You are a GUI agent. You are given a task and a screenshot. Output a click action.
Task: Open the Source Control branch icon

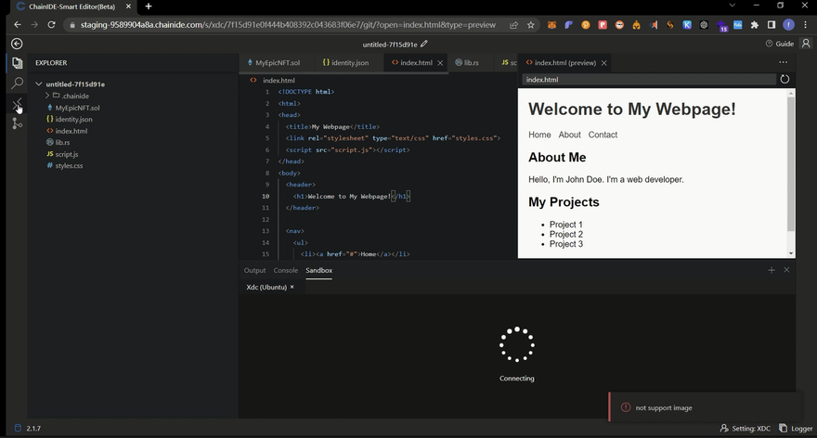[17, 122]
